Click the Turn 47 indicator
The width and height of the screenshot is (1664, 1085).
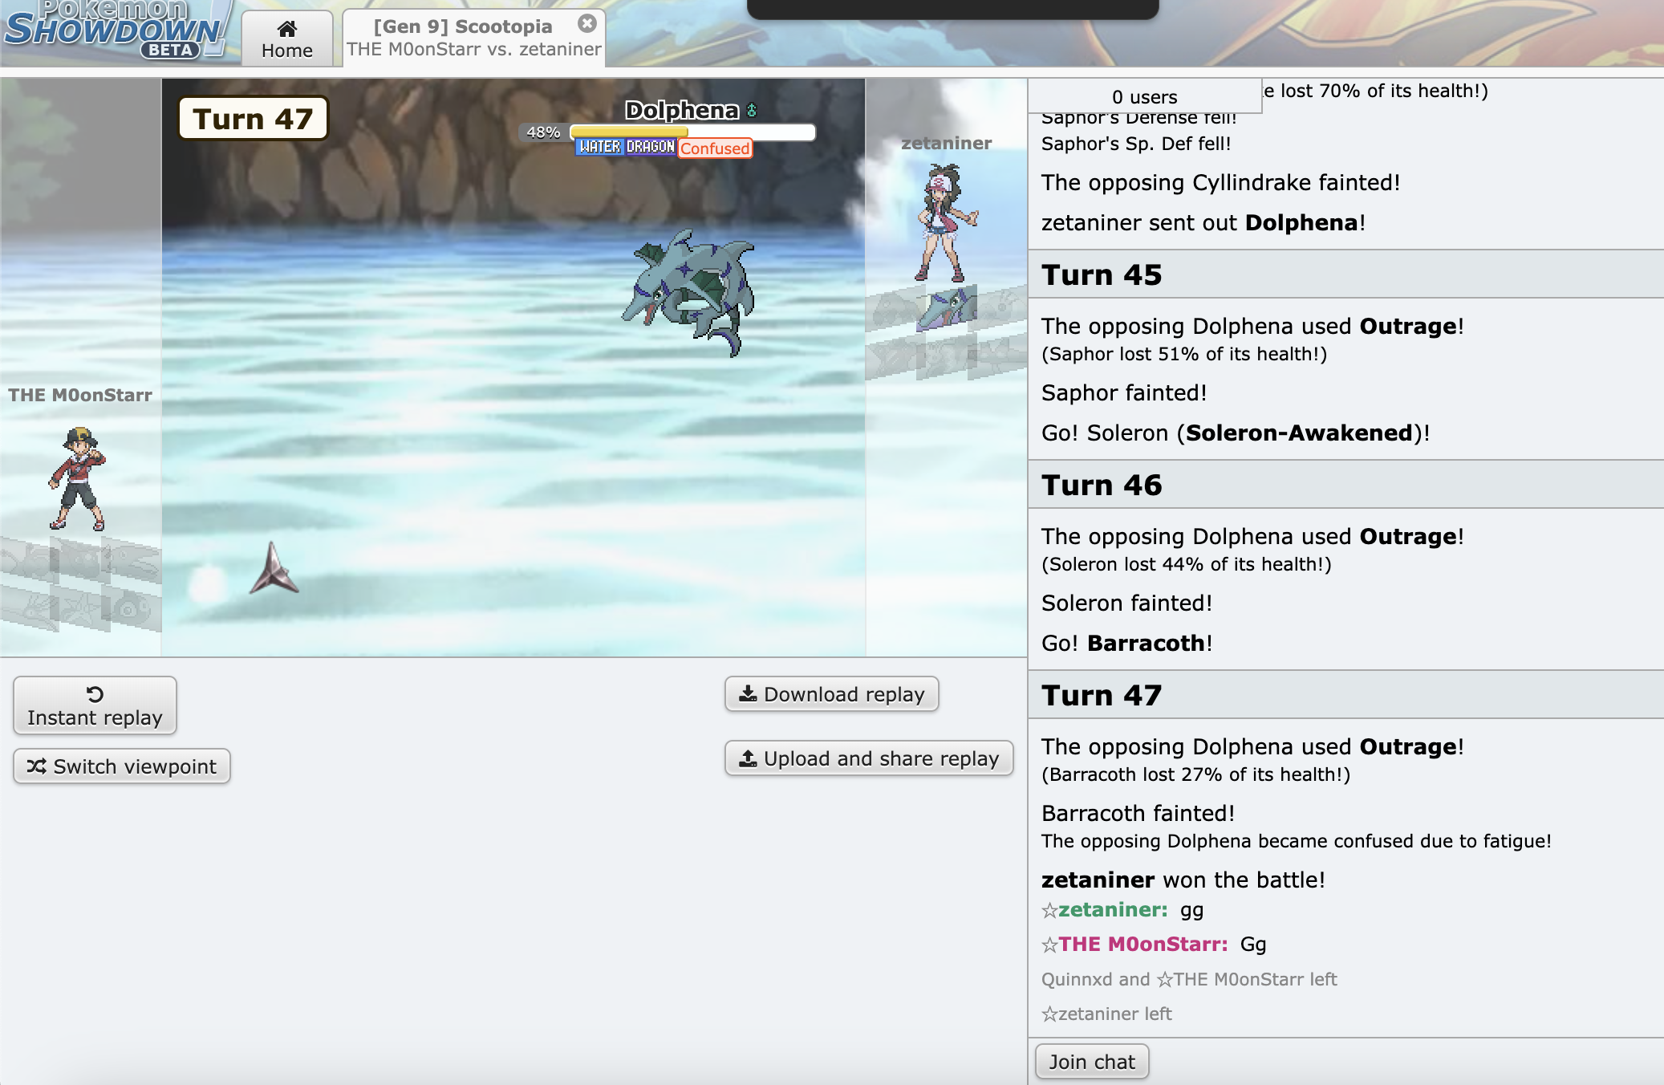(253, 119)
